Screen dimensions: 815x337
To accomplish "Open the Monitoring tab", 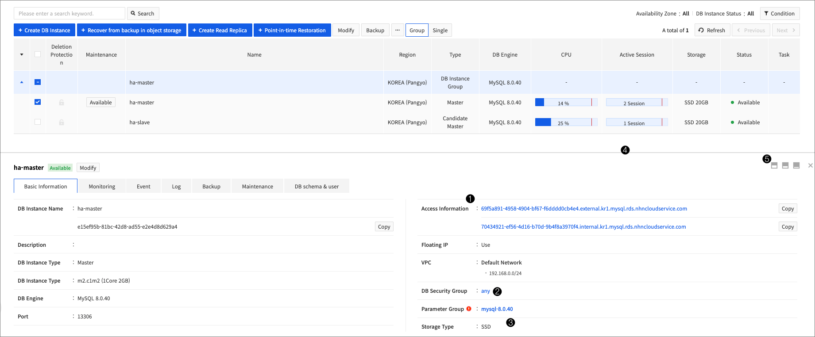I will pyautogui.click(x=102, y=186).
